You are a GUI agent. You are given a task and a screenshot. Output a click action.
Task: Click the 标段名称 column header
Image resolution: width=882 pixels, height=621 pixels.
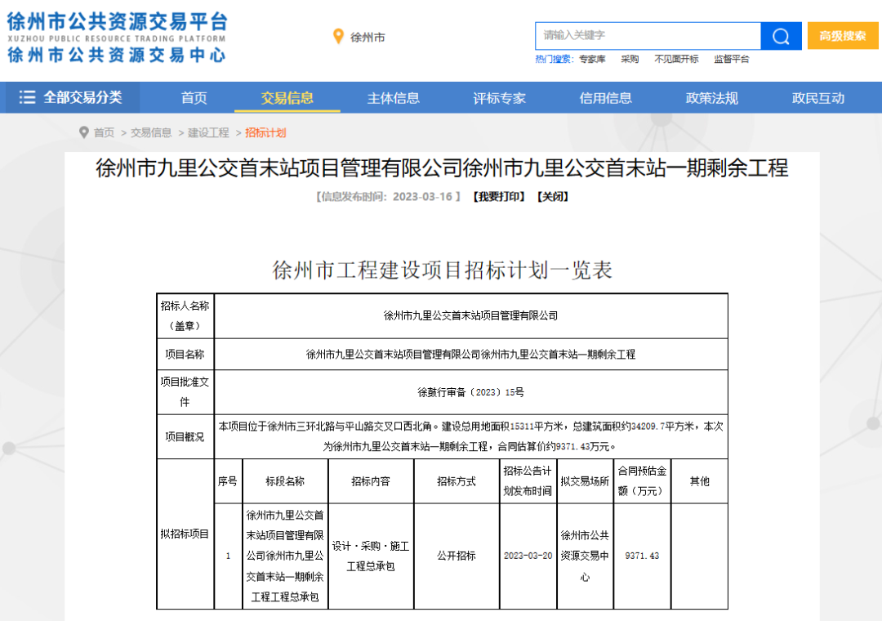[x=285, y=481]
